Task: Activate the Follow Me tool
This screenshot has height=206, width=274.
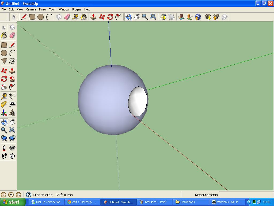Action: [12, 79]
